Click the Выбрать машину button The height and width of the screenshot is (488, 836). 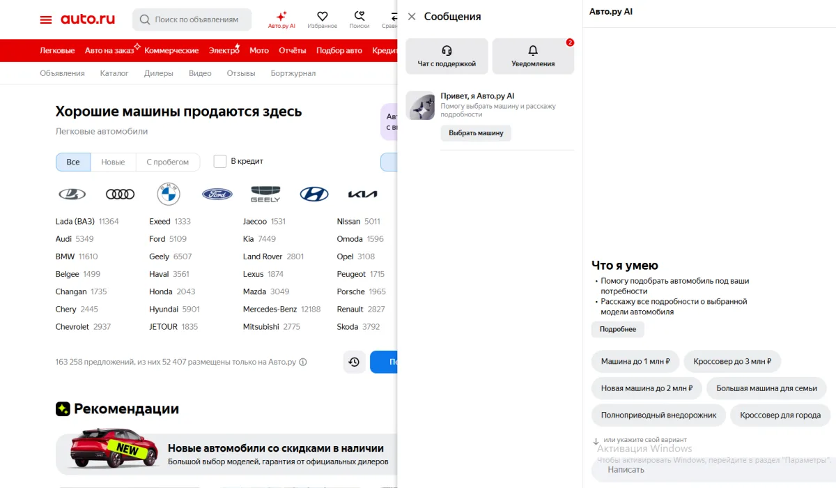[476, 133]
